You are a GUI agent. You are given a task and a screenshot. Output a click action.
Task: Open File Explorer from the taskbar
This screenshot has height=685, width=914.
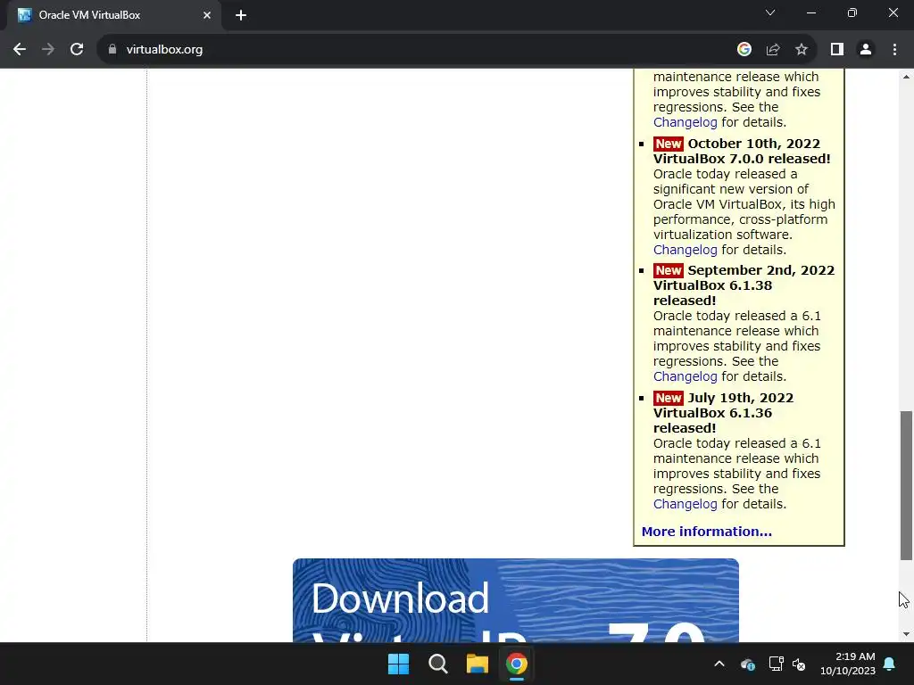(478, 664)
